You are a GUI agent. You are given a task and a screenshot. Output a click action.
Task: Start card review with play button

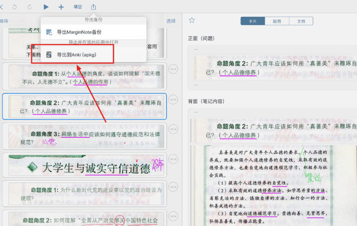point(46,7)
